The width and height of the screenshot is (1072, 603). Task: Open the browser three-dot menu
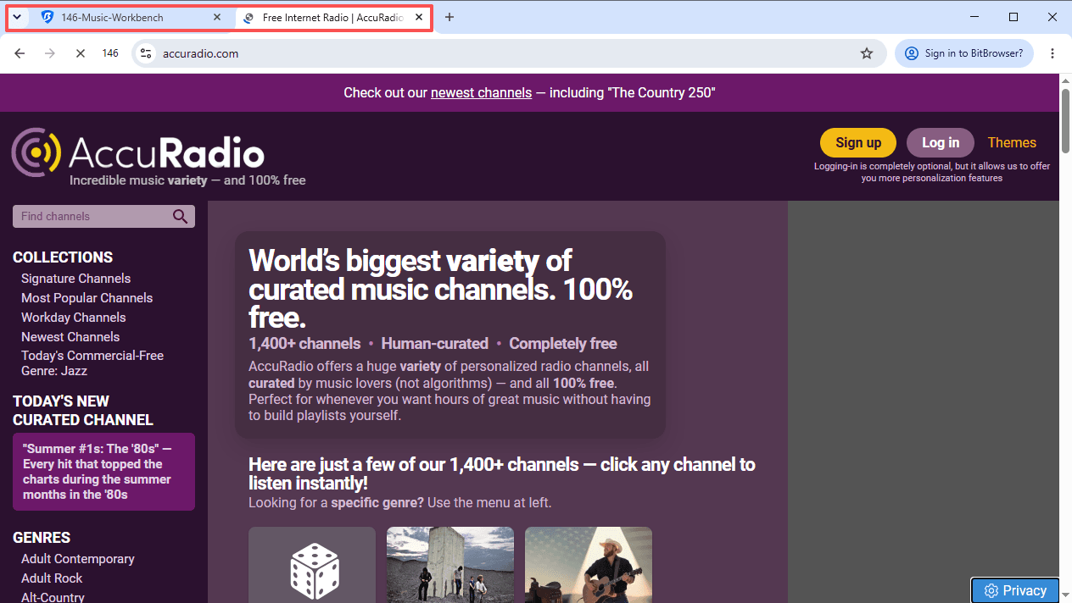tap(1052, 53)
